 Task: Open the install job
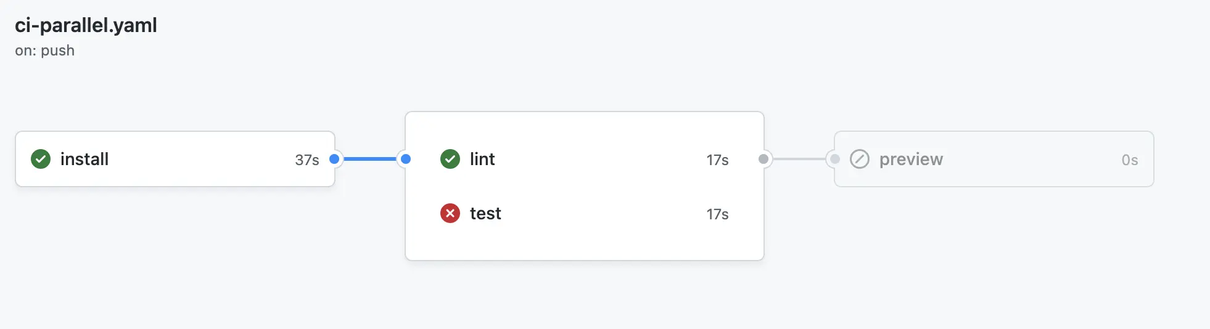tap(175, 159)
